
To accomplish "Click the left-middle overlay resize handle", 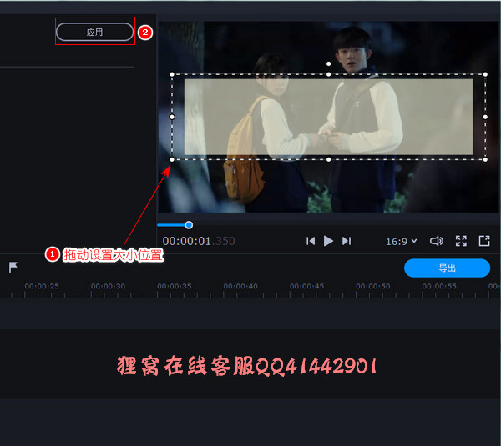I will 172,117.
